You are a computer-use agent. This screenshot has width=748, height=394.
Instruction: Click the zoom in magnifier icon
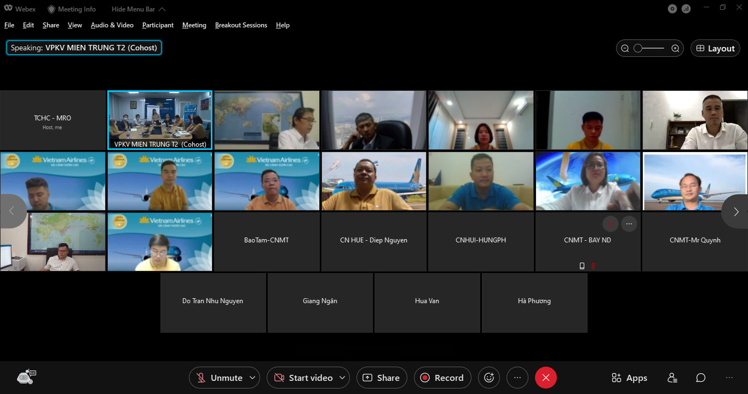675,48
